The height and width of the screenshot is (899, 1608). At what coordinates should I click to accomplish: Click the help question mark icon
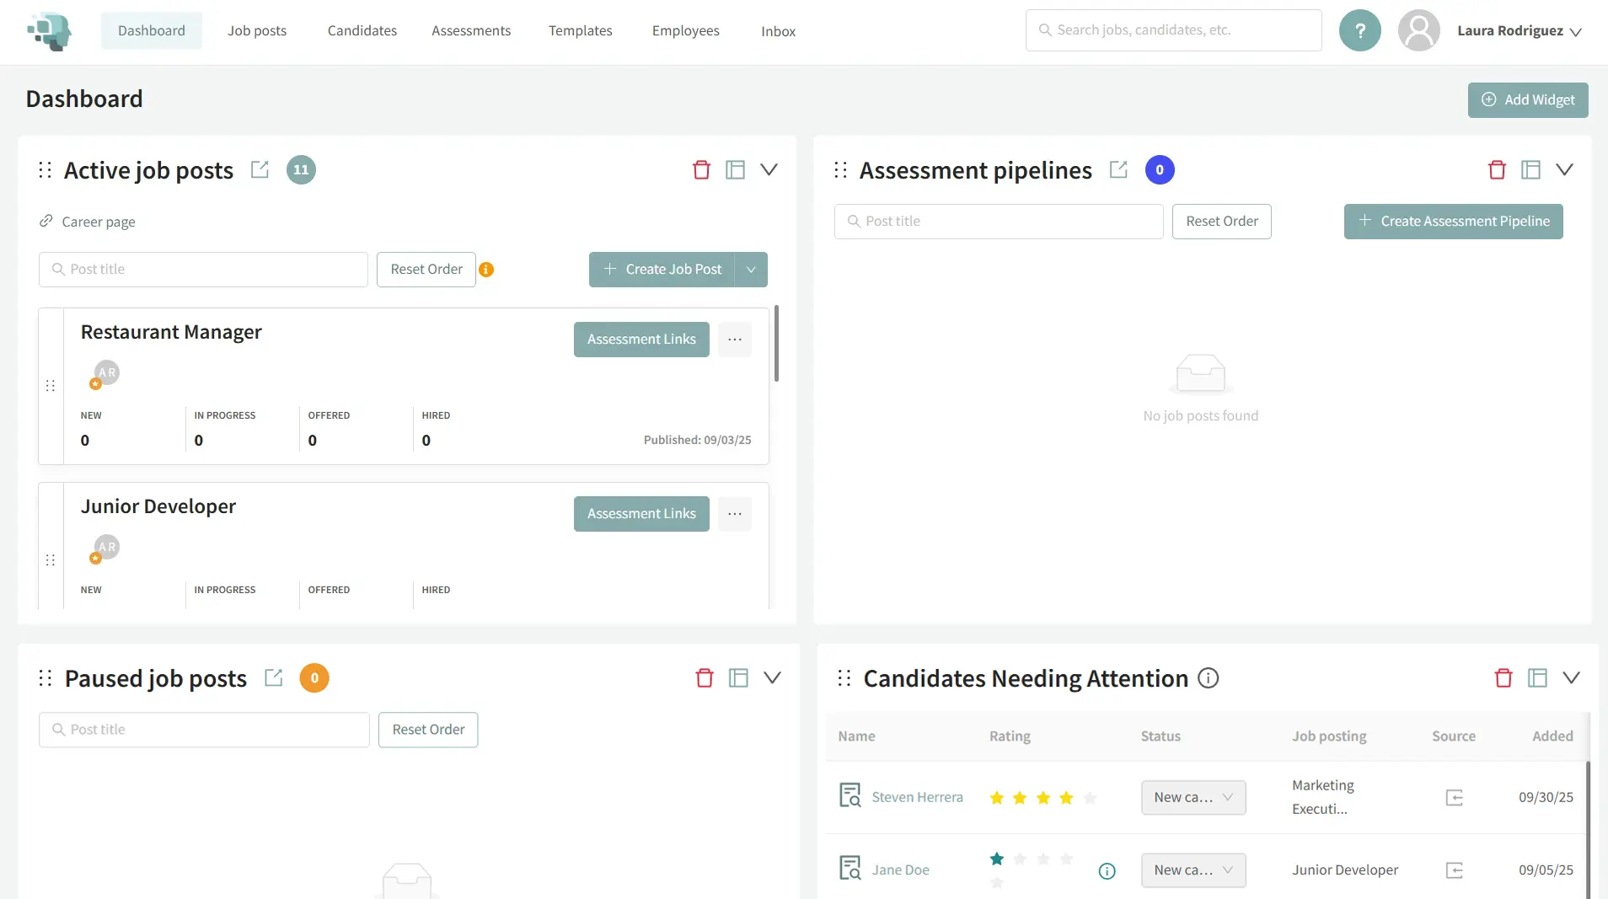1359,31
